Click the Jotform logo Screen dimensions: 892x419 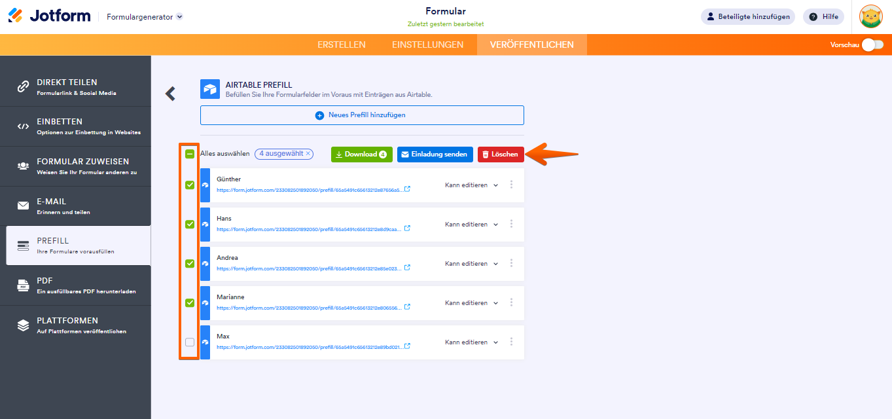(50, 16)
